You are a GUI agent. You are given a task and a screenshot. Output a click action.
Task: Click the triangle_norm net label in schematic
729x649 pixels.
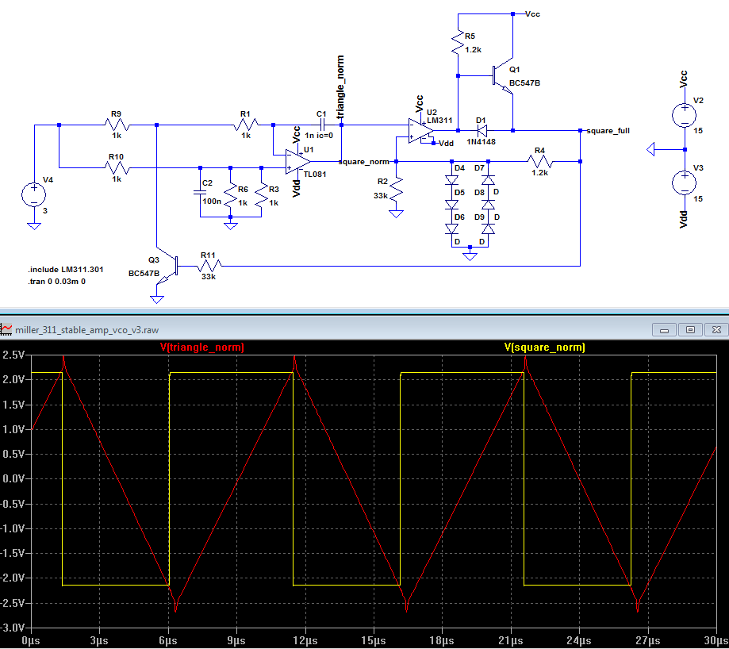point(340,87)
